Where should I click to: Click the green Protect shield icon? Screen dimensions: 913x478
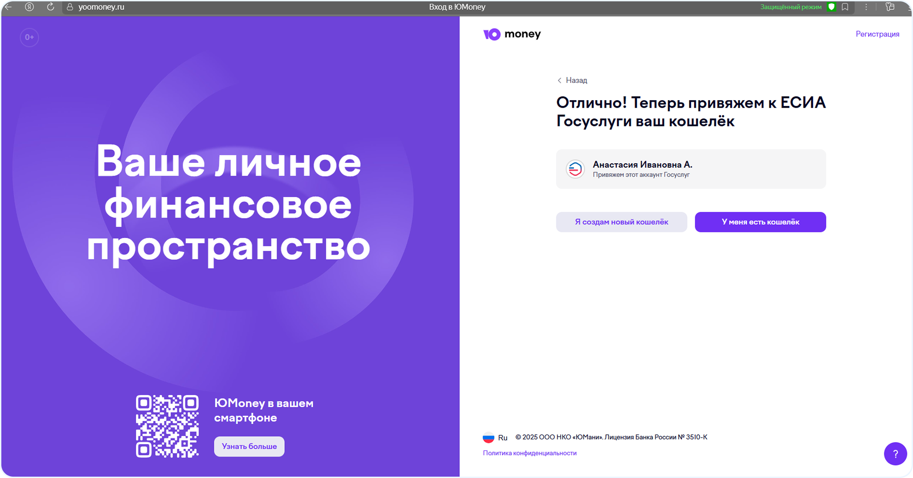tap(831, 7)
